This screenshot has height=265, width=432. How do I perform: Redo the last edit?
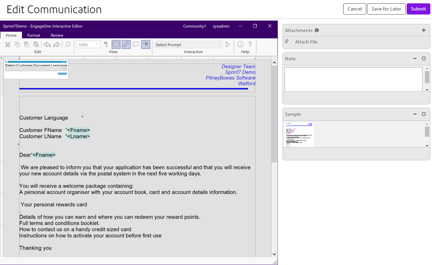(x=57, y=44)
